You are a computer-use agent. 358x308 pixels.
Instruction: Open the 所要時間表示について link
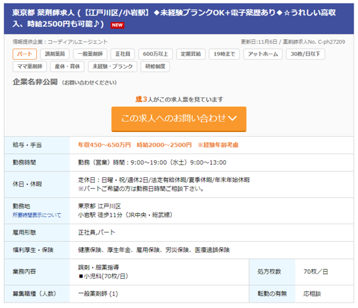tap(36, 215)
